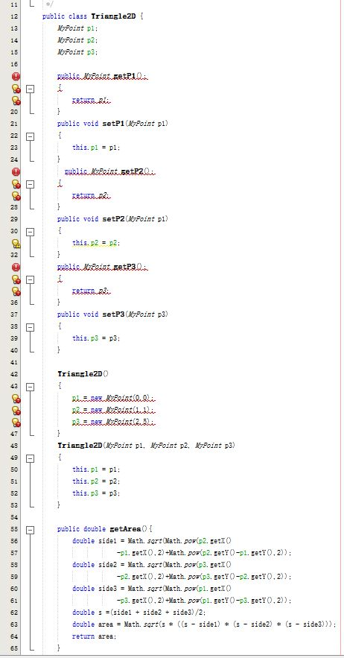Viewport: 344px width, 658px height.
Task: Click 'public MyPoint getP3();' declaration text
Action: tap(103, 267)
